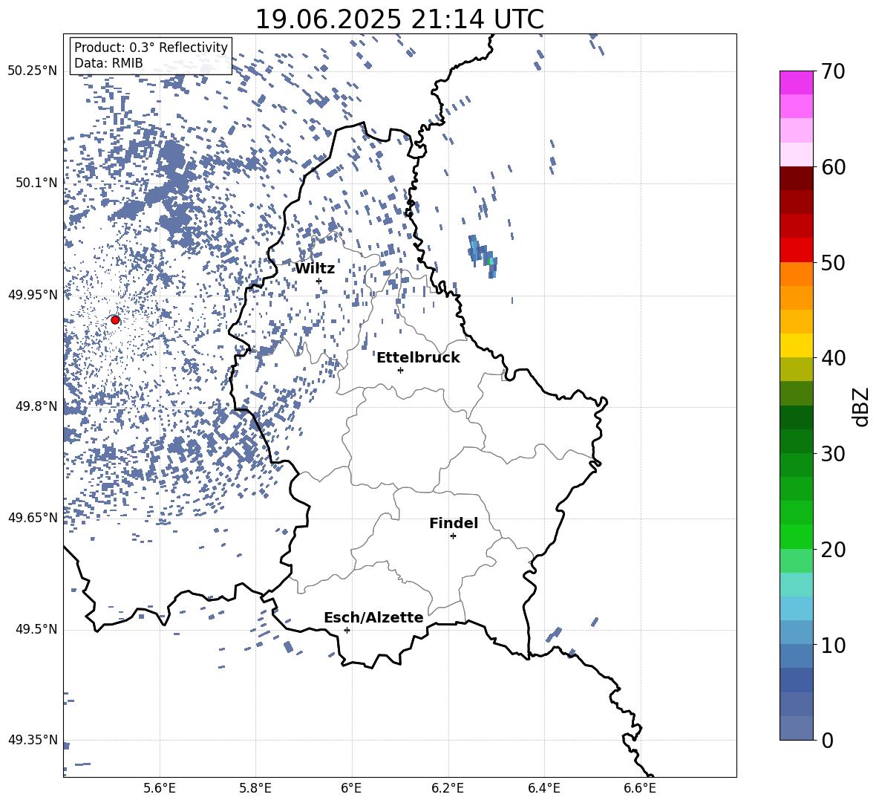Click the slate blue swatch at colorbar bottom
The height and width of the screenshot is (803, 879).
pos(796,728)
